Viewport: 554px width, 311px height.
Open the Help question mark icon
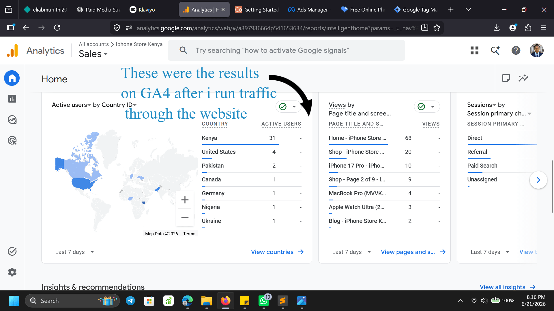pos(516,50)
